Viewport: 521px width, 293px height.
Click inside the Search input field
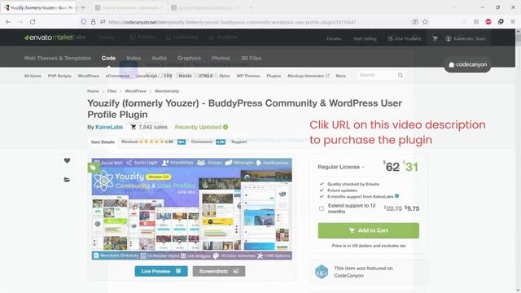[377, 75]
